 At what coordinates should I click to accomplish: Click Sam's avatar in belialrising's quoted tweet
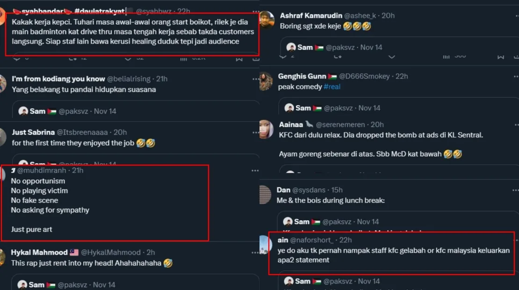coord(23,111)
